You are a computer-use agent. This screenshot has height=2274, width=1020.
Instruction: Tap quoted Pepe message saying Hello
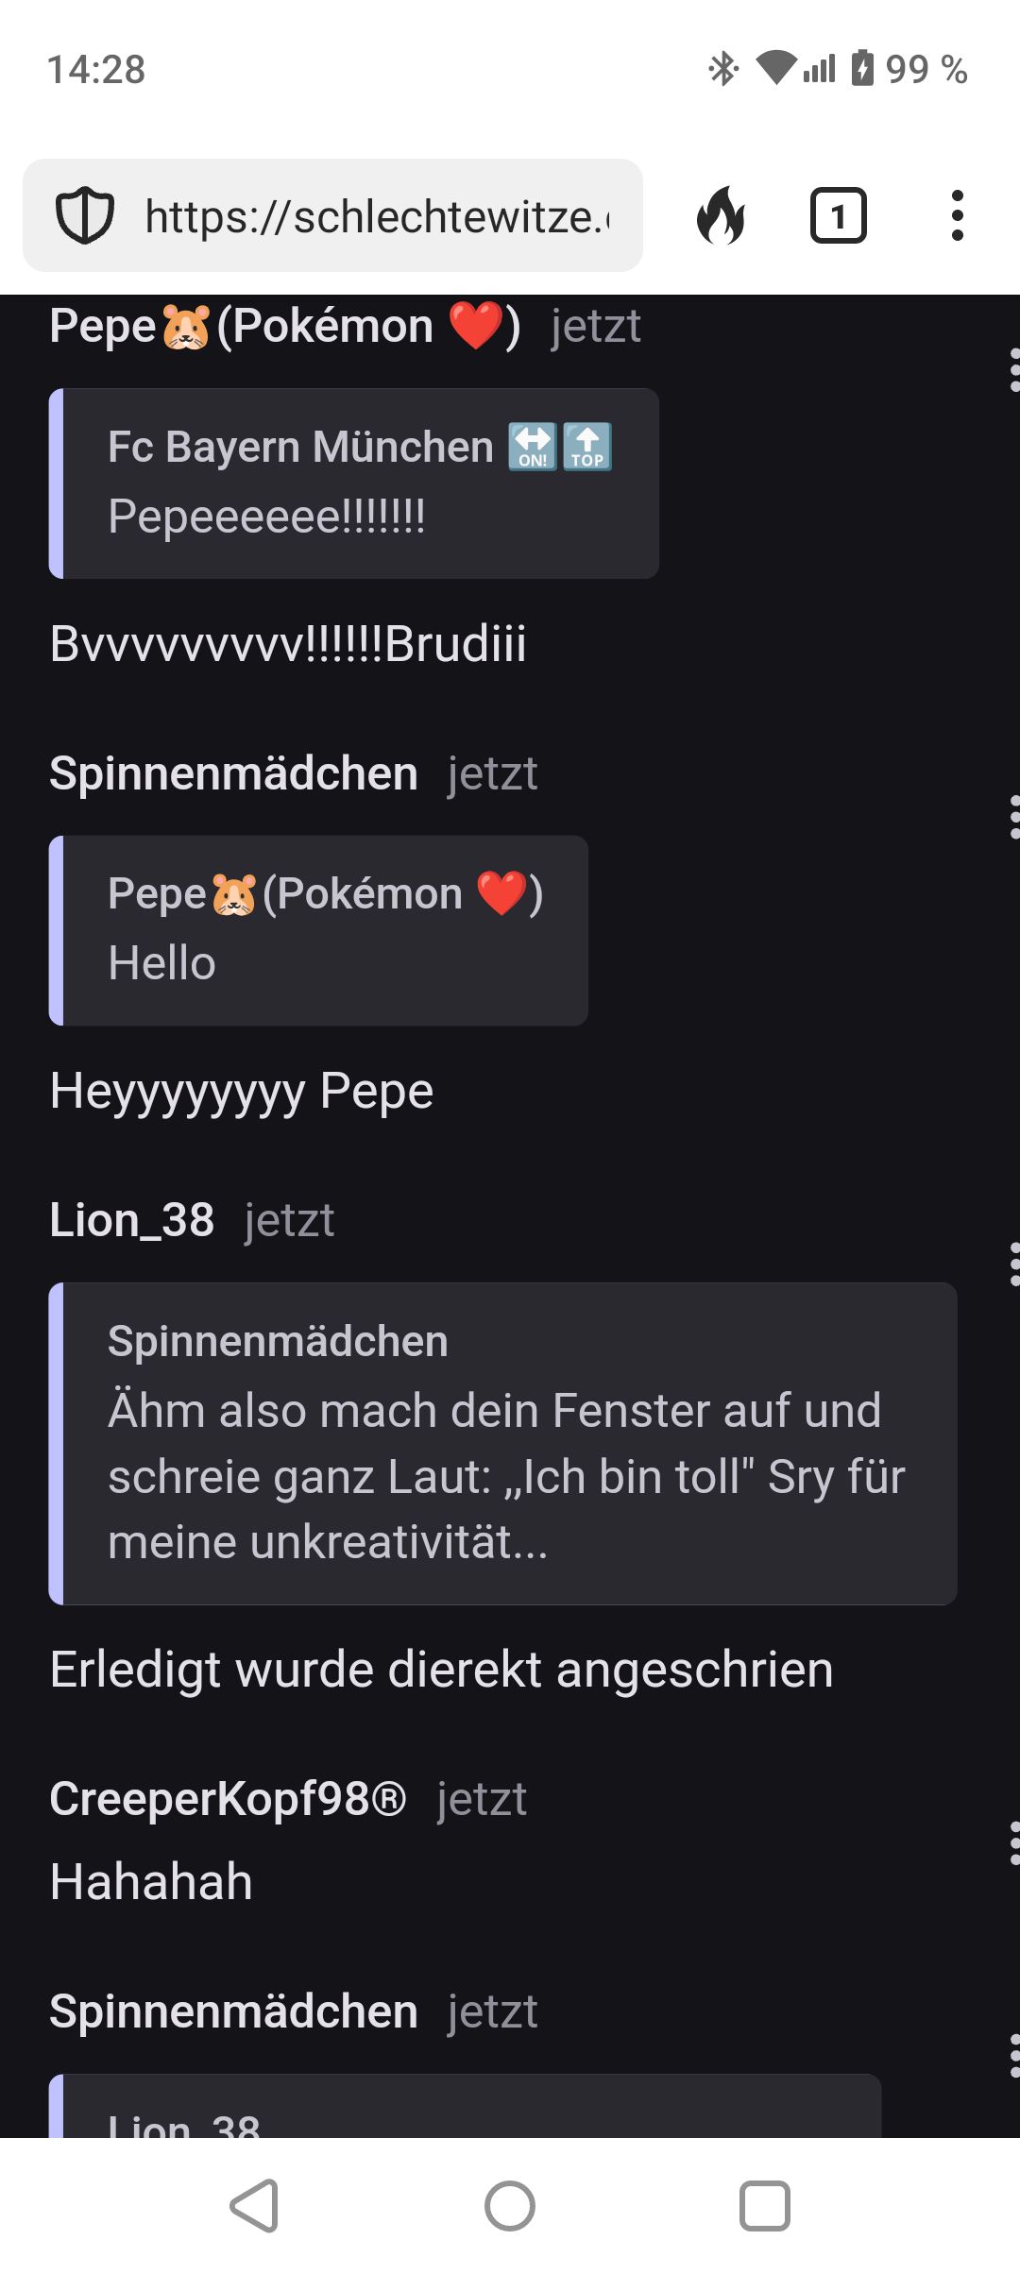tap(319, 930)
